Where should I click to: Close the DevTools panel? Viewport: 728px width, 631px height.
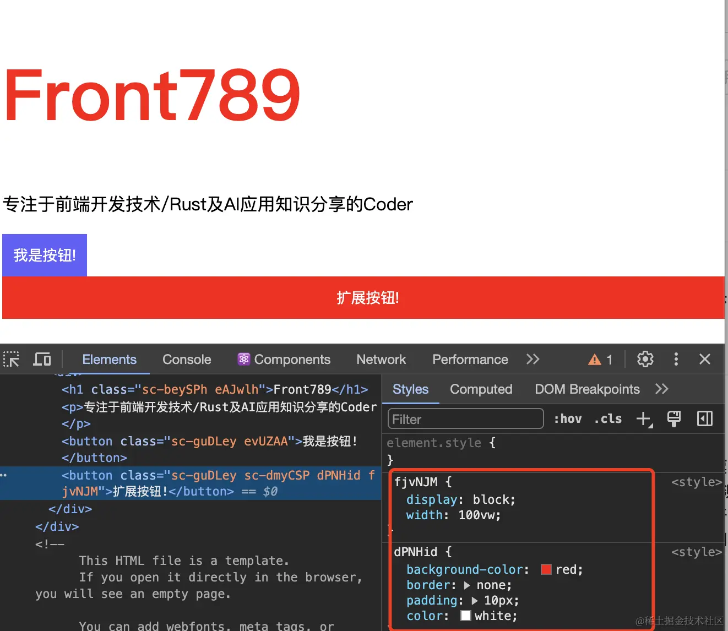click(705, 360)
